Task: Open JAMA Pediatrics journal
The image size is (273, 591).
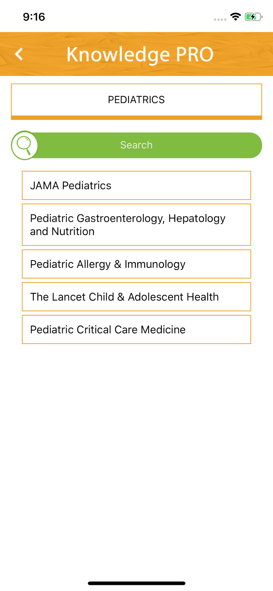Action: [x=136, y=186]
